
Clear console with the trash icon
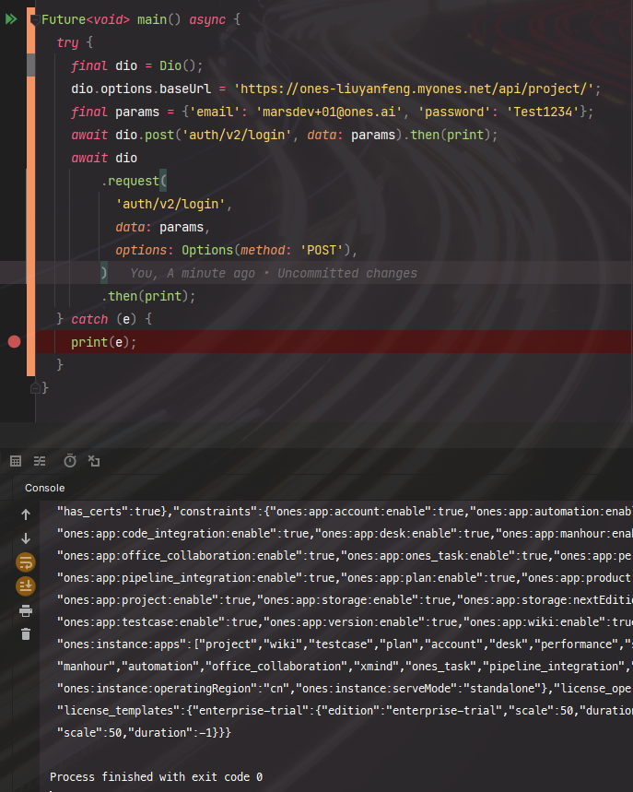point(26,634)
